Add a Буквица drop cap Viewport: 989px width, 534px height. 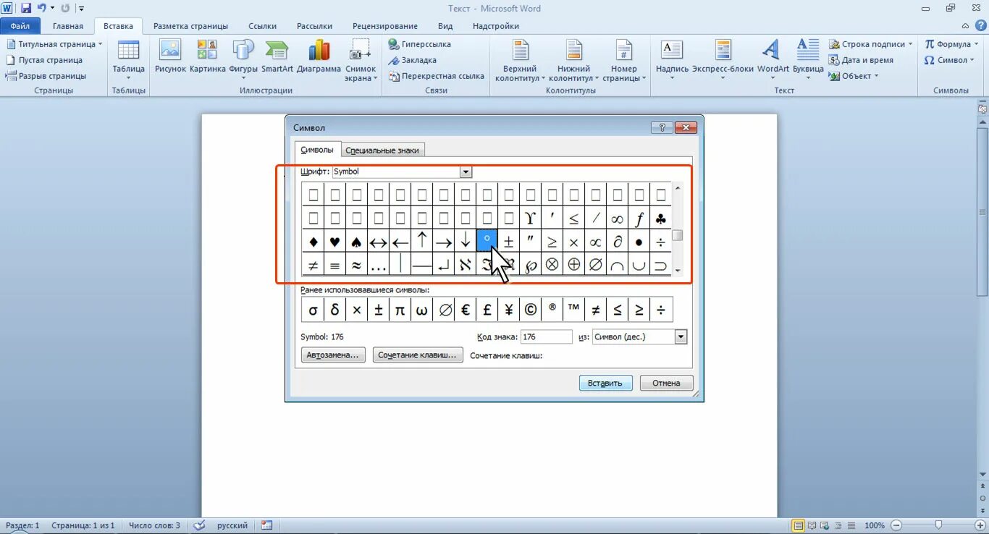pyautogui.click(x=808, y=59)
